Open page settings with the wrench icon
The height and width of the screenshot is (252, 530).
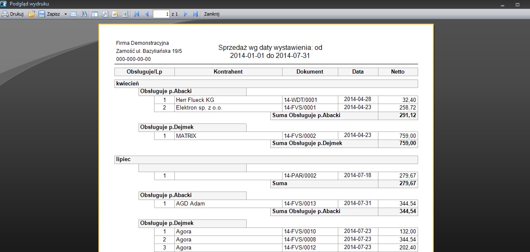[105, 14]
